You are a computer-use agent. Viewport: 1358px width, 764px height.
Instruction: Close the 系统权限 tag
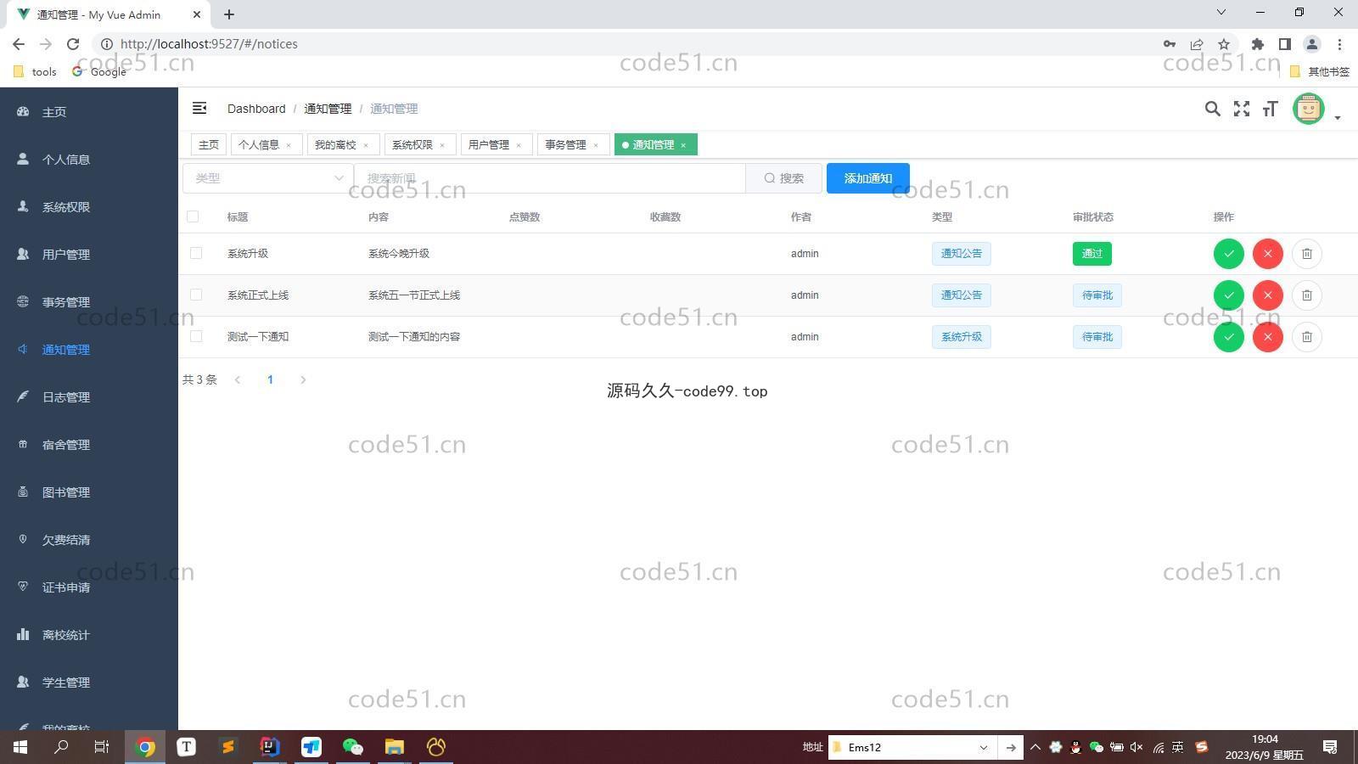click(442, 145)
